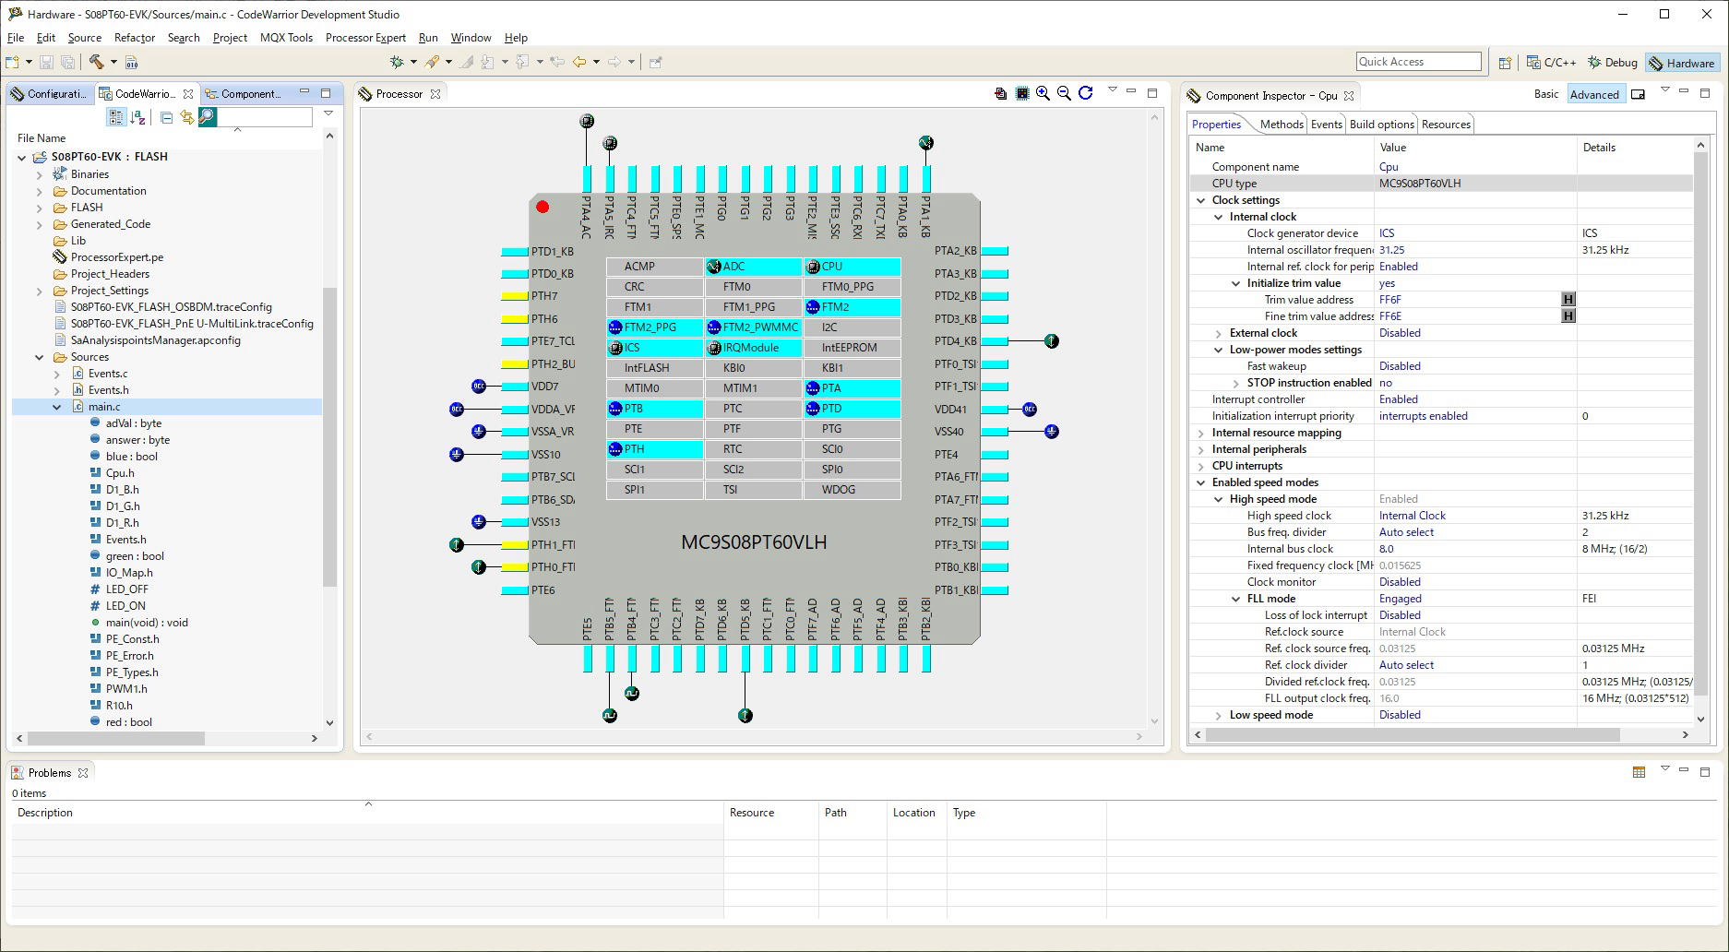Collapse the FLL mode group
This screenshot has width=1729, height=952.
click(1235, 599)
